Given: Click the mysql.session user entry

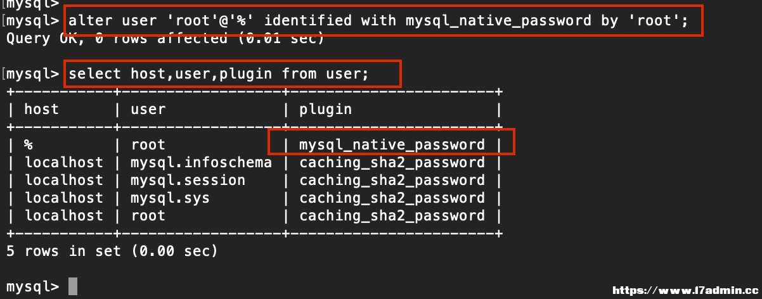Looking at the screenshot, I should [x=188, y=181].
